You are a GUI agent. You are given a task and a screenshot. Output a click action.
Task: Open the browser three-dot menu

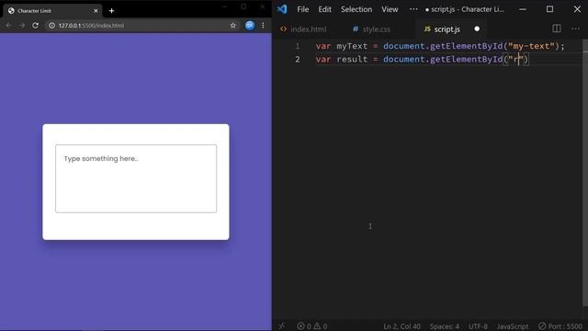click(x=263, y=26)
